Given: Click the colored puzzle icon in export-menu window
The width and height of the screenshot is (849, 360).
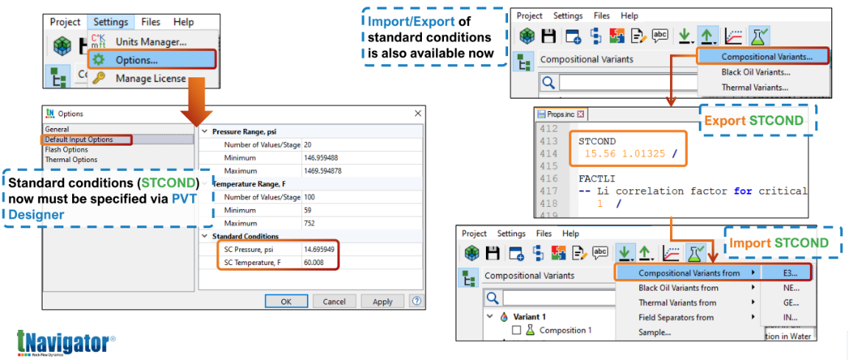Looking at the screenshot, I should (x=617, y=36).
